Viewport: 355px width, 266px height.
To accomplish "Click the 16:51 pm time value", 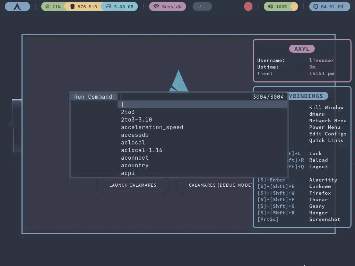I will [321, 73].
